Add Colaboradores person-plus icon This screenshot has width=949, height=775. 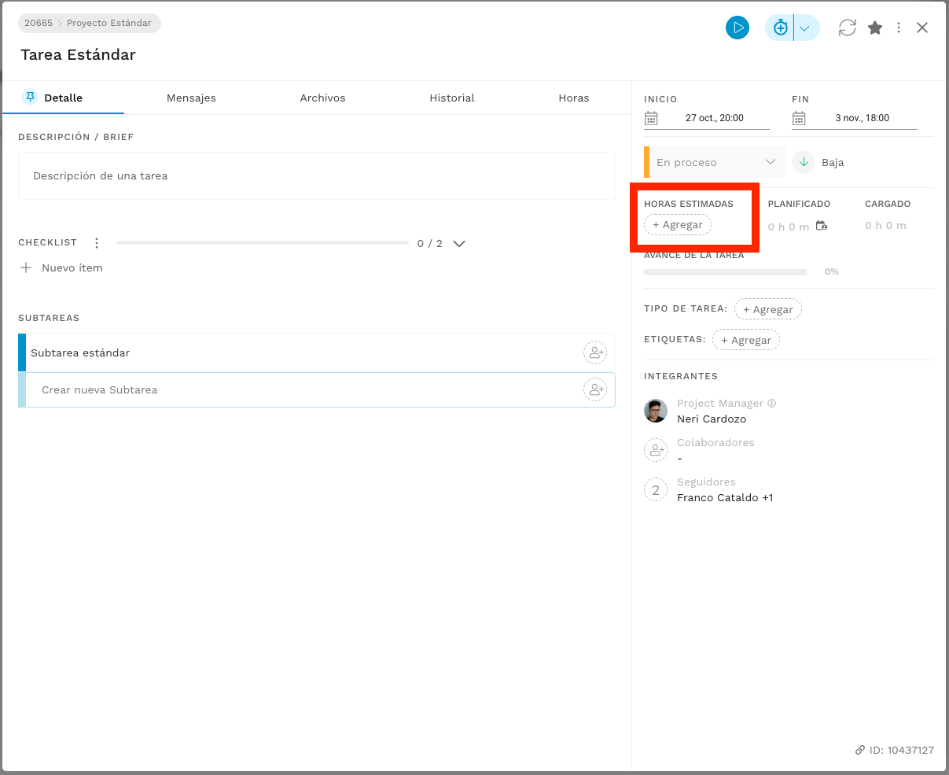pyautogui.click(x=656, y=450)
